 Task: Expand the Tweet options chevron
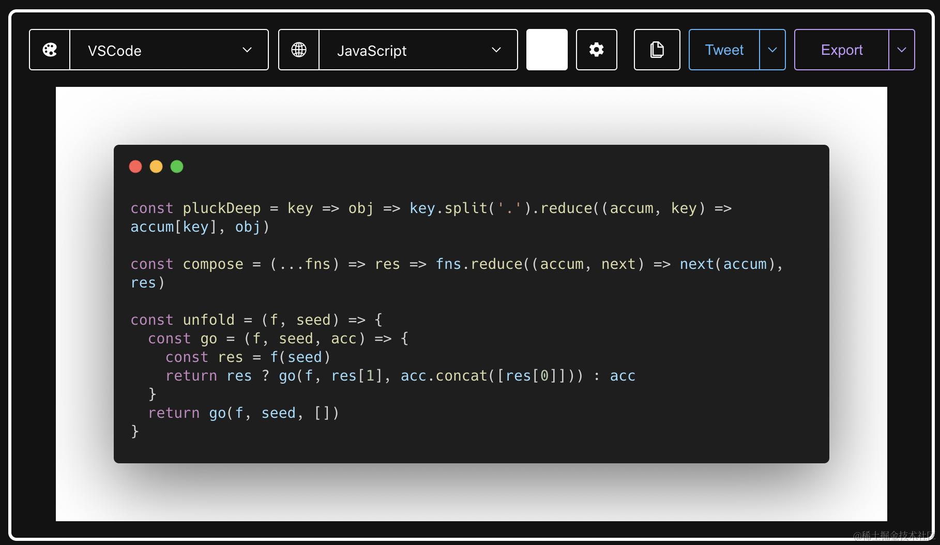click(772, 50)
